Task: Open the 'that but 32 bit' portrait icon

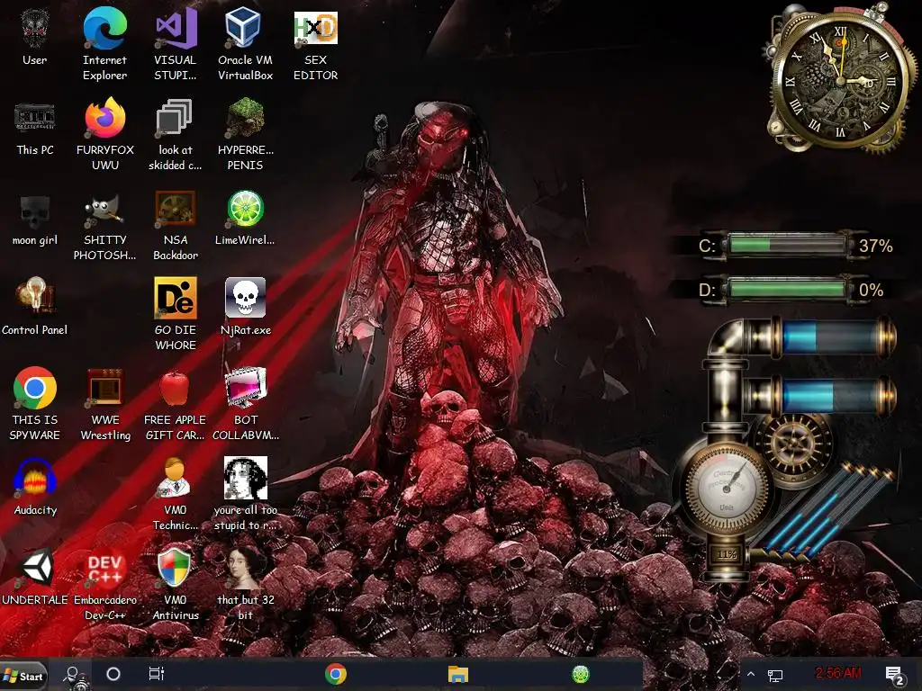Action: pyautogui.click(x=245, y=569)
